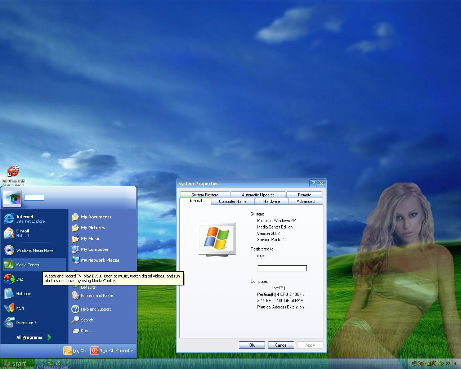Close the System Properties dialog

point(321,183)
